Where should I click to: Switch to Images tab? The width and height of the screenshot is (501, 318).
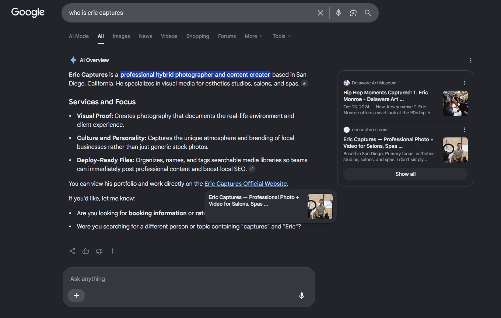click(121, 36)
